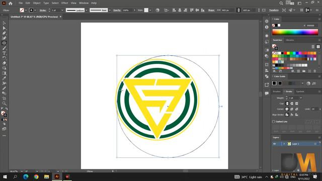Select the Type tool
Viewport: 322px width, 181px height.
[4, 53]
